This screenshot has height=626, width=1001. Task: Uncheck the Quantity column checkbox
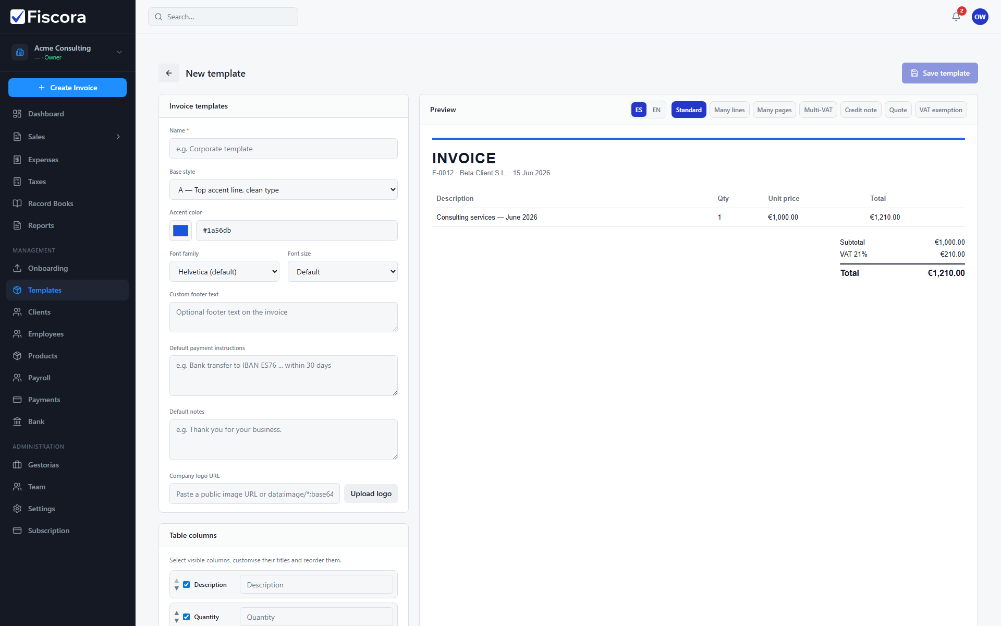186,617
